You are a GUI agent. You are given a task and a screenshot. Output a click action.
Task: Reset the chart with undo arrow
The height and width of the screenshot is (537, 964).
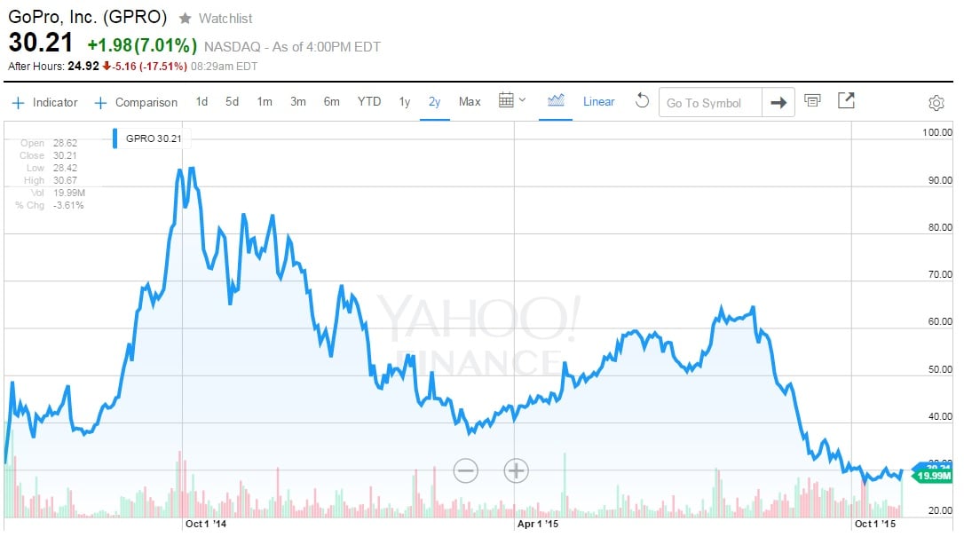click(642, 101)
